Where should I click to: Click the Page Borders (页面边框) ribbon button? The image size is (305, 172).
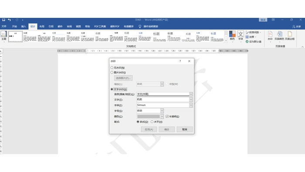click(290, 36)
